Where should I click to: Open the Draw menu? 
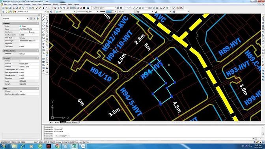pyautogui.click(x=39, y=4)
